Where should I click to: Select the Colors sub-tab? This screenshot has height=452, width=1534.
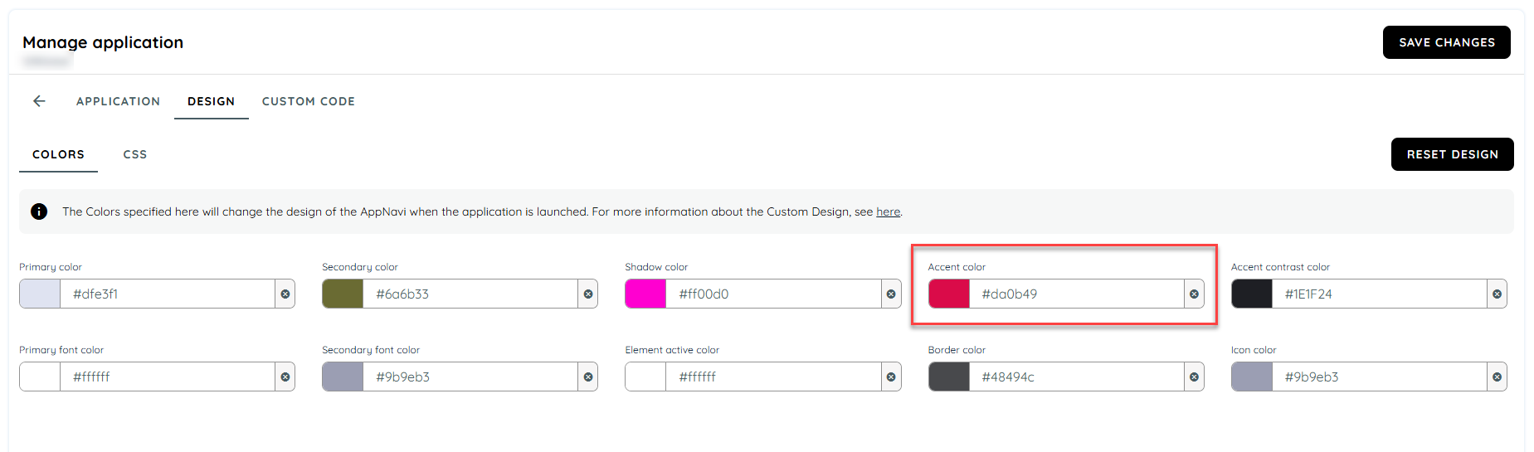[x=58, y=154]
